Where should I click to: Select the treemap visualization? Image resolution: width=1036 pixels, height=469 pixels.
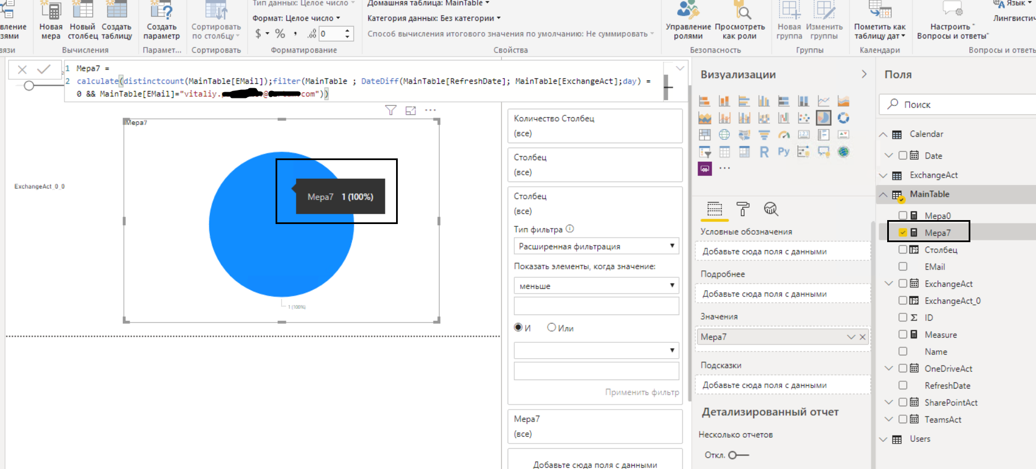(704, 135)
